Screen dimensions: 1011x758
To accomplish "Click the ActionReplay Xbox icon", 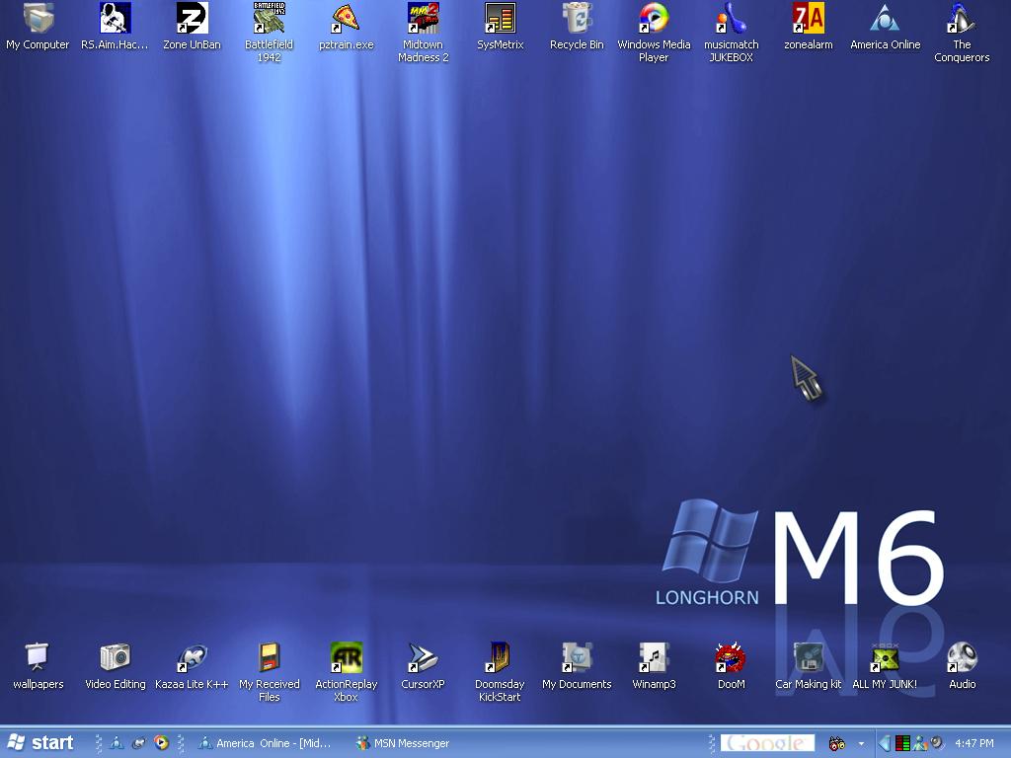I will 346,658.
